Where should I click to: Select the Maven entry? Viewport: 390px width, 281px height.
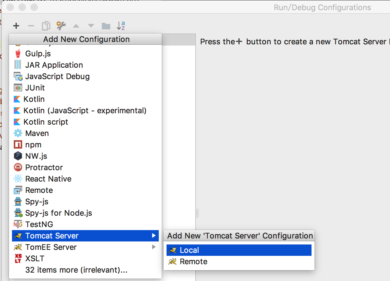point(85,133)
